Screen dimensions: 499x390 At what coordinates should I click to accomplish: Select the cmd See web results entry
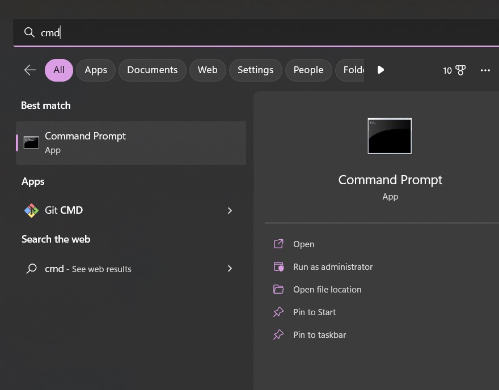tap(88, 269)
